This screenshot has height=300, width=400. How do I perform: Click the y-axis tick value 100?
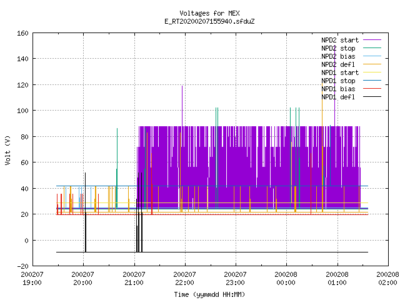coord(22,111)
